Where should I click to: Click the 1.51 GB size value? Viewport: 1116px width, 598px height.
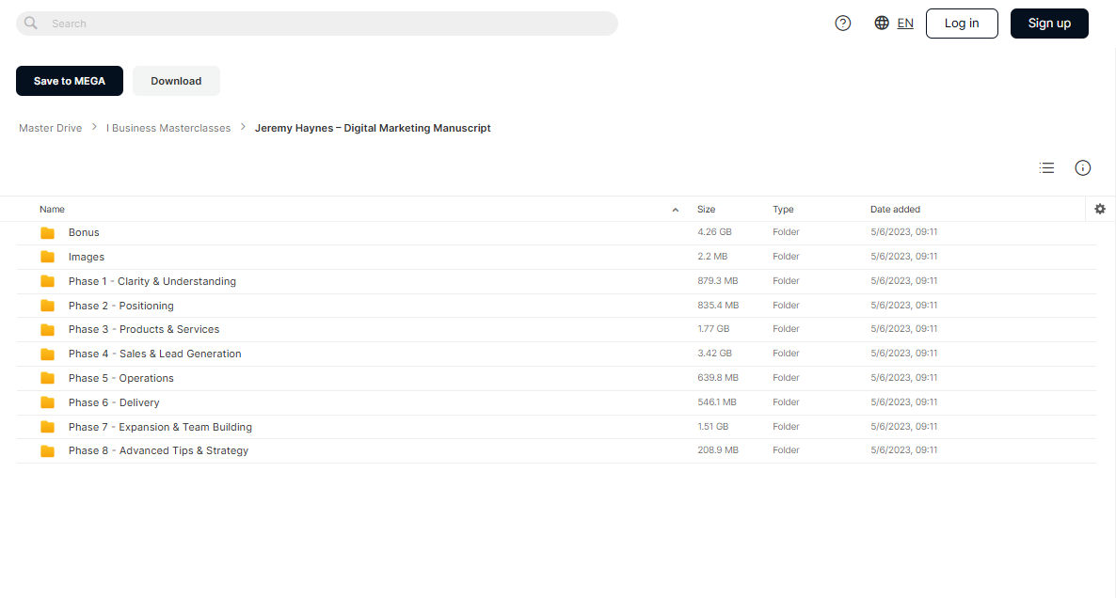712,427
